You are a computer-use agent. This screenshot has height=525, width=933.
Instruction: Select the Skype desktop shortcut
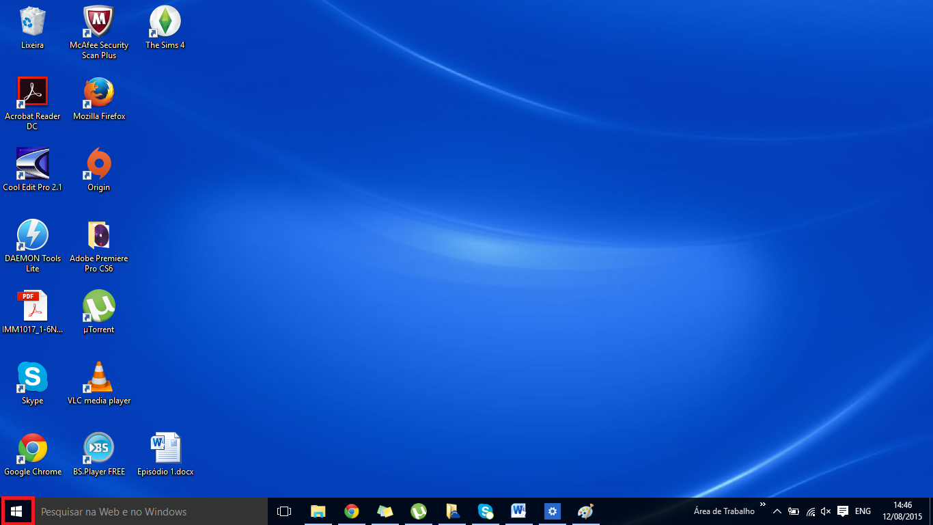32,383
